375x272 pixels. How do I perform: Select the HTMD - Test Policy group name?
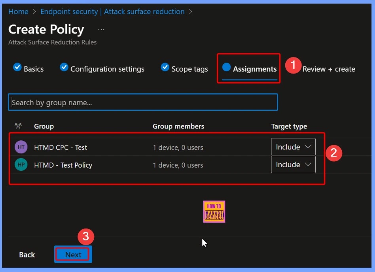click(63, 165)
